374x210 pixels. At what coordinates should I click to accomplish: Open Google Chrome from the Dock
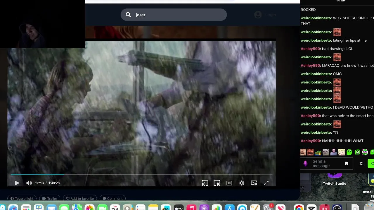click(x=299, y=208)
